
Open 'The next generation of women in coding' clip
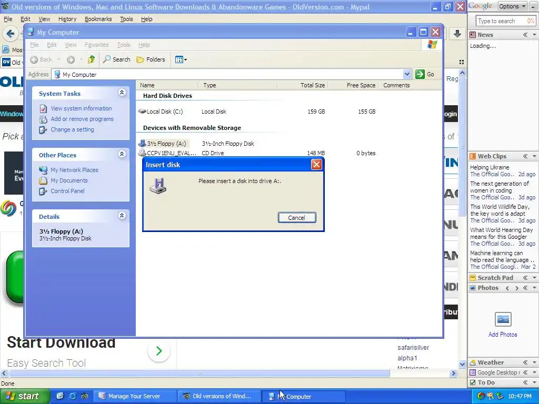(x=500, y=187)
